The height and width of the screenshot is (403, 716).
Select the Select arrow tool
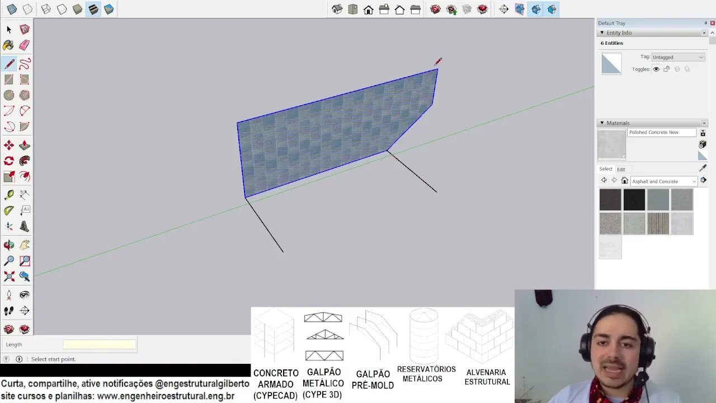[9, 29]
